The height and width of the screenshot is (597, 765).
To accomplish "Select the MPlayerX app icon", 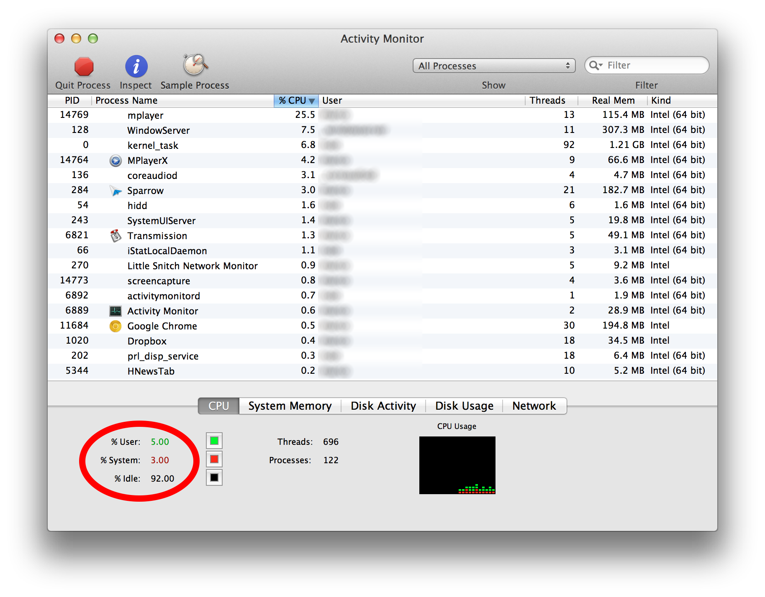I will 116,161.
